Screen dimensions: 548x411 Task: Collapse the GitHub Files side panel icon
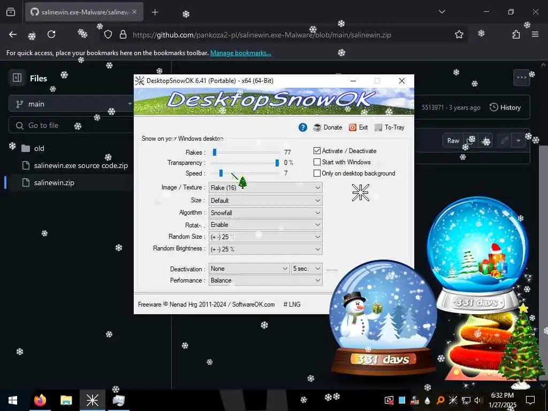17,78
